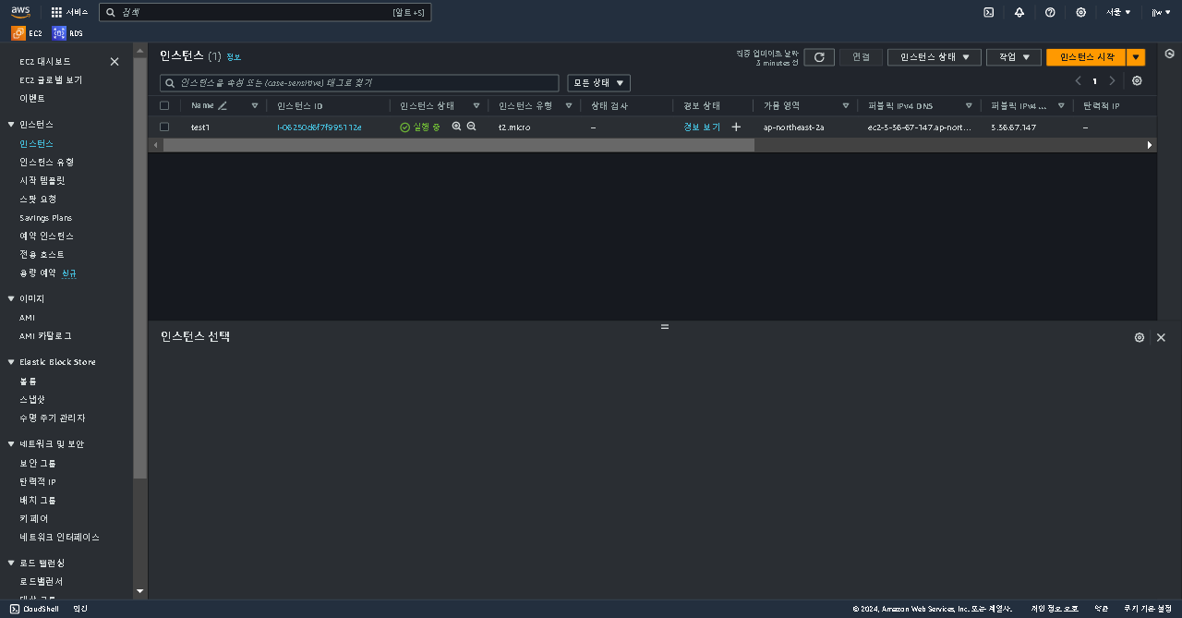The width and height of the screenshot is (1182, 618).
Task: Open the 작업 actions dropdown
Action: (1014, 57)
